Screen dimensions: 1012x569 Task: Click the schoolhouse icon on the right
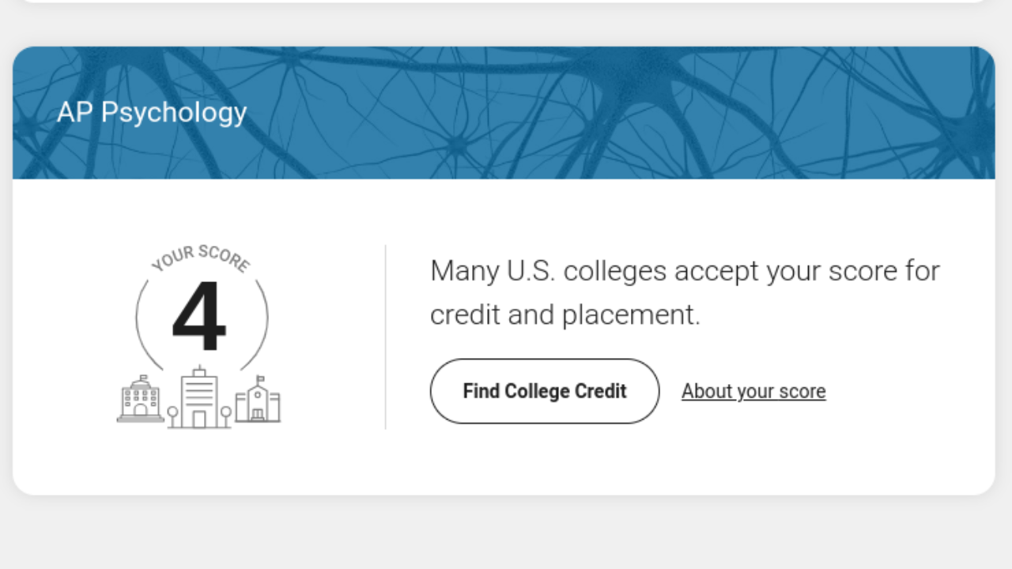click(258, 399)
